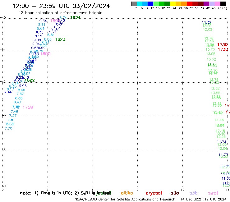The height and width of the screenshot is (202, 230).
Task: Select the purple swatch in the legend bar
Action: point(206,4)
